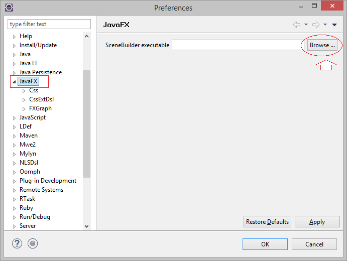Select Css under JavaFX
Viewport: 347px width, 261px height.
[34, 90]
